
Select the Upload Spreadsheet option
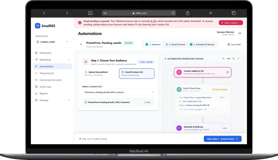click(100, 73)
